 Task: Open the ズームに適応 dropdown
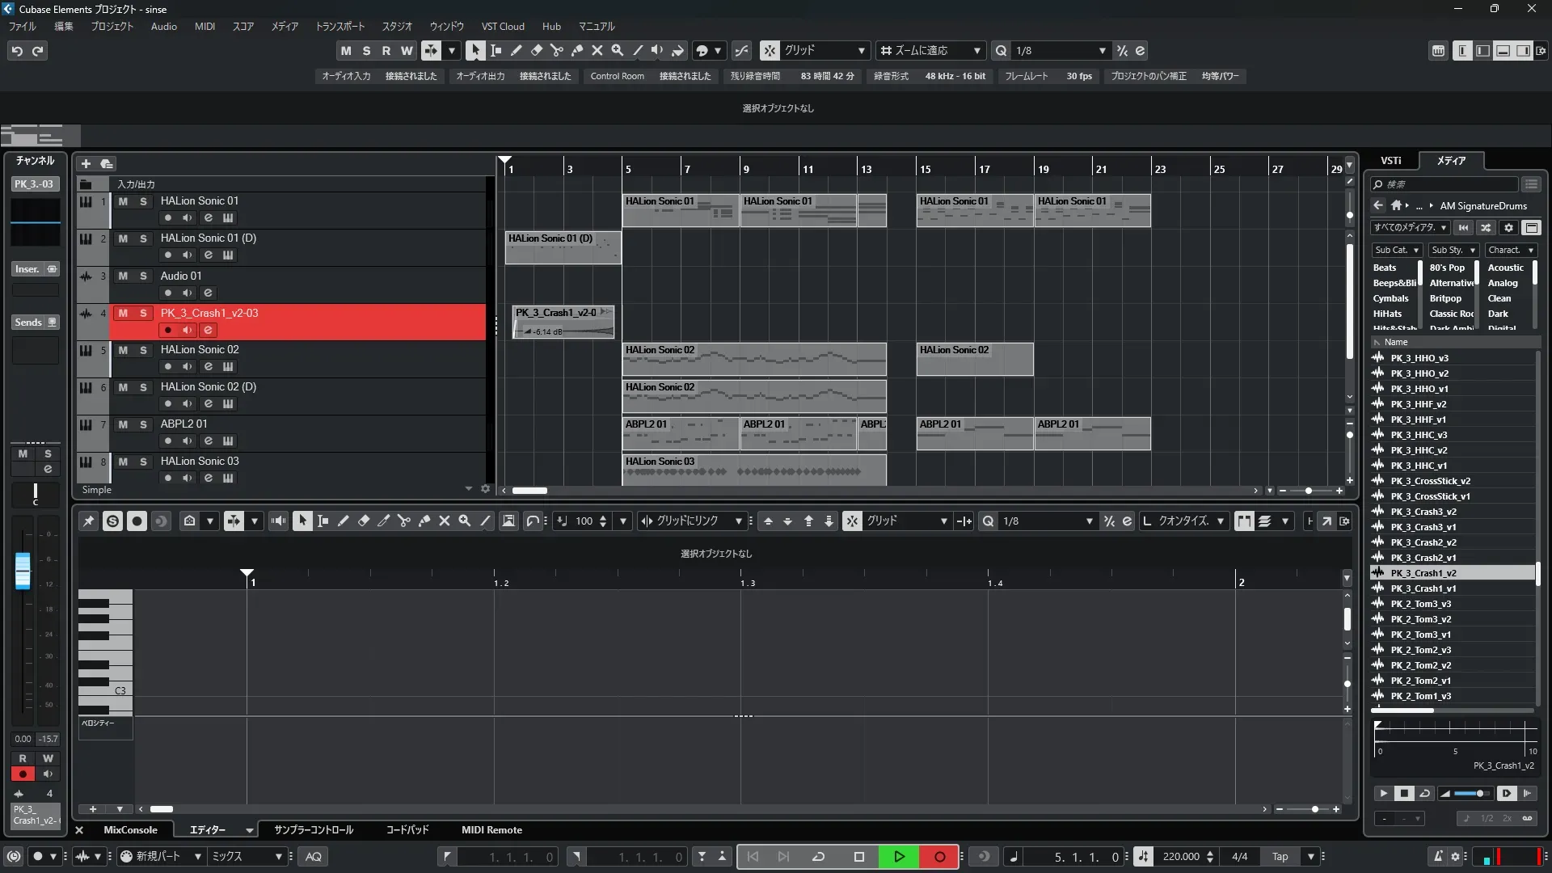pyautogui.click(x=976, y=51)
